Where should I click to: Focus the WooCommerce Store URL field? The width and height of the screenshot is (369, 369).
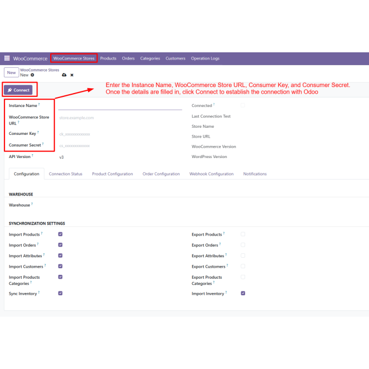tap(120, 118)
